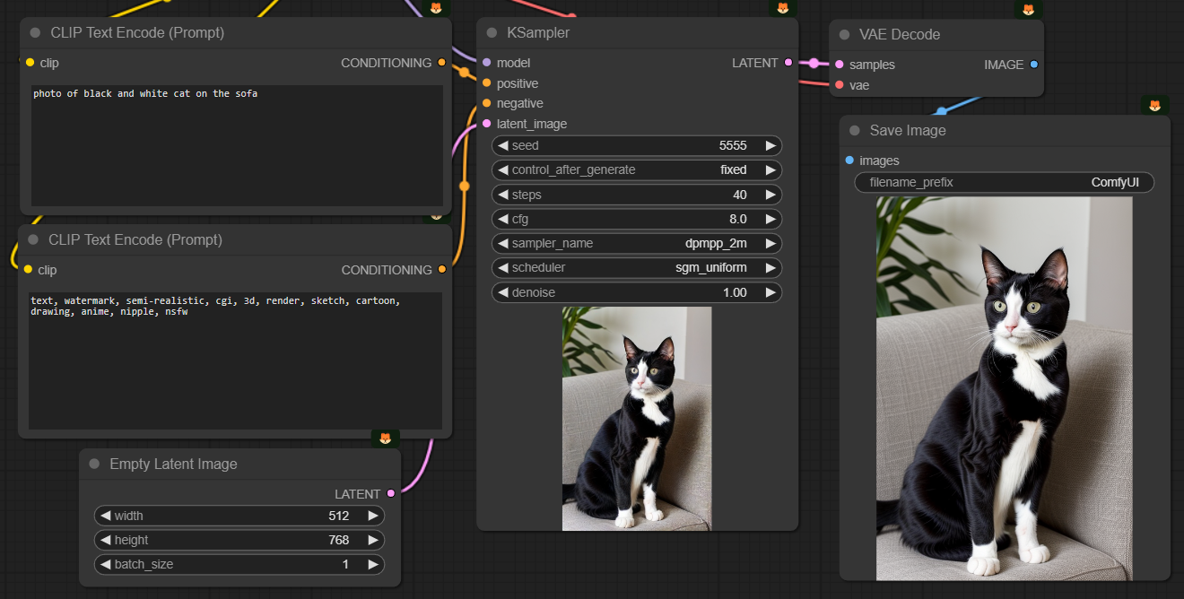Image resolution: width=1184 pixels, height=599 pixels.
Task: Open the scheduler selection showing sgm_uniform
Action: pos(637,267)
